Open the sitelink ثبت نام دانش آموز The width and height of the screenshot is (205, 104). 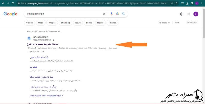click(x=39, y=57)
